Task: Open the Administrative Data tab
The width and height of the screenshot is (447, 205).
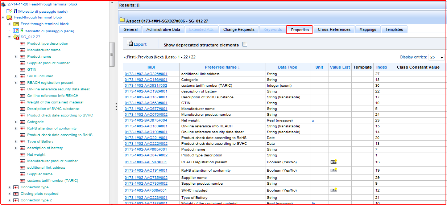Action: pyautogui.click(x=163, y=30)
